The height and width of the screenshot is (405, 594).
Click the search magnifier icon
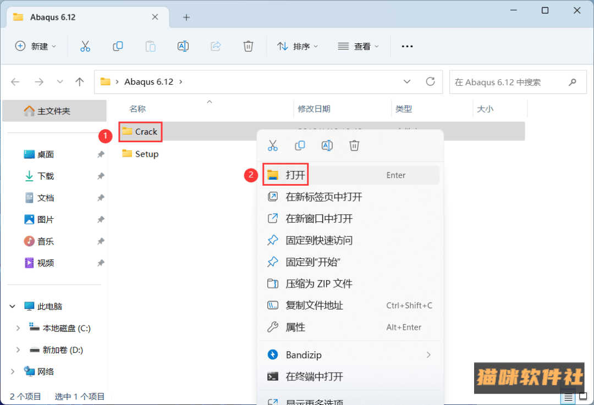click(x=573, y=82)
